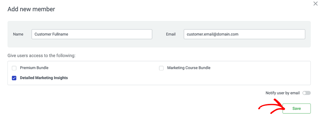The width and height of the screenshot is (319, 118).
Task: Save the new member
Action: pyautogui.click(x=297, y=108)
